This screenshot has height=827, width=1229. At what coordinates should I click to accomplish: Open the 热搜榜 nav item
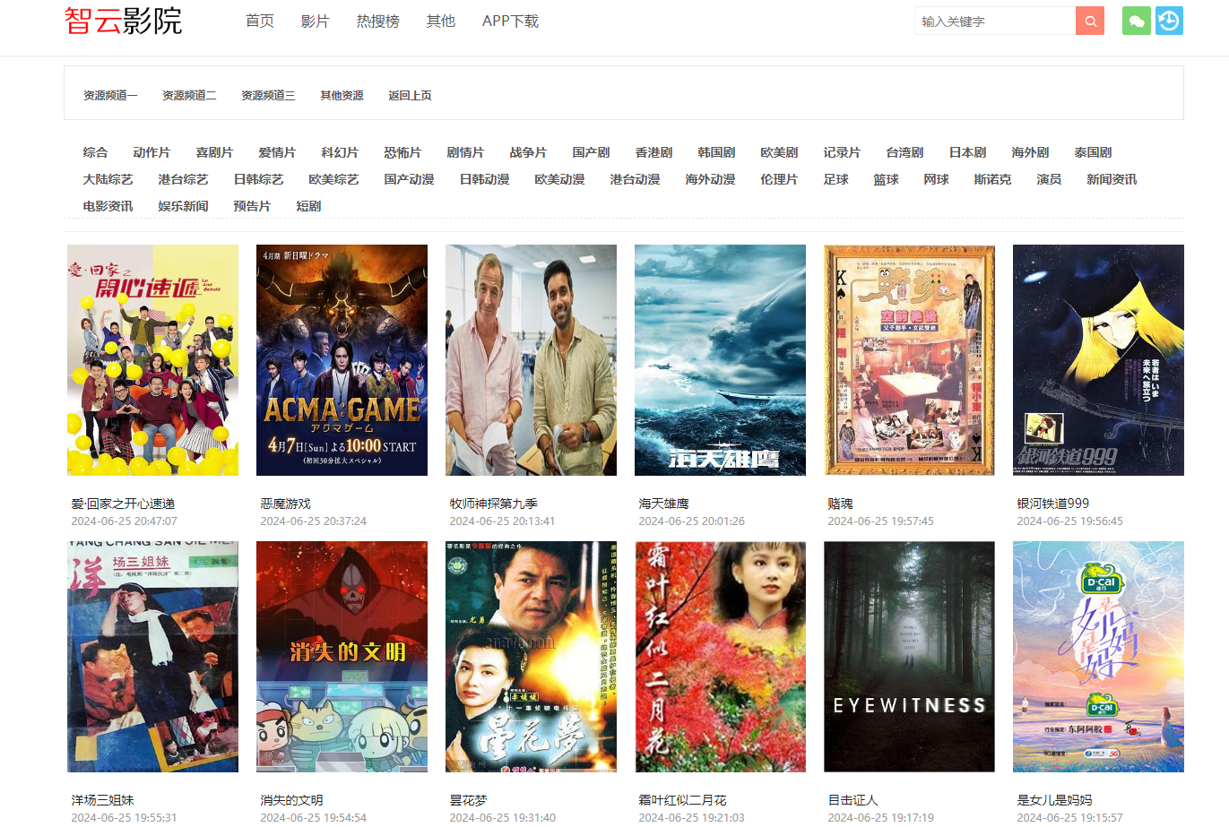377,21
